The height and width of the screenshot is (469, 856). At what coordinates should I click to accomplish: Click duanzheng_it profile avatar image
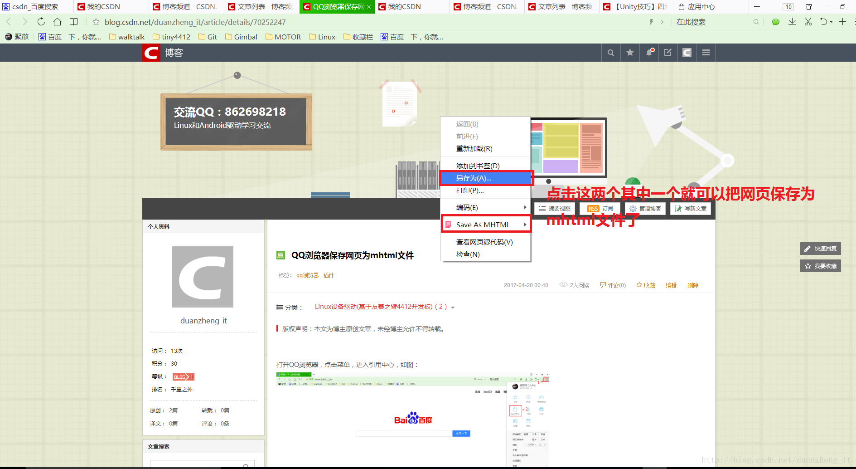pos(203,277)
